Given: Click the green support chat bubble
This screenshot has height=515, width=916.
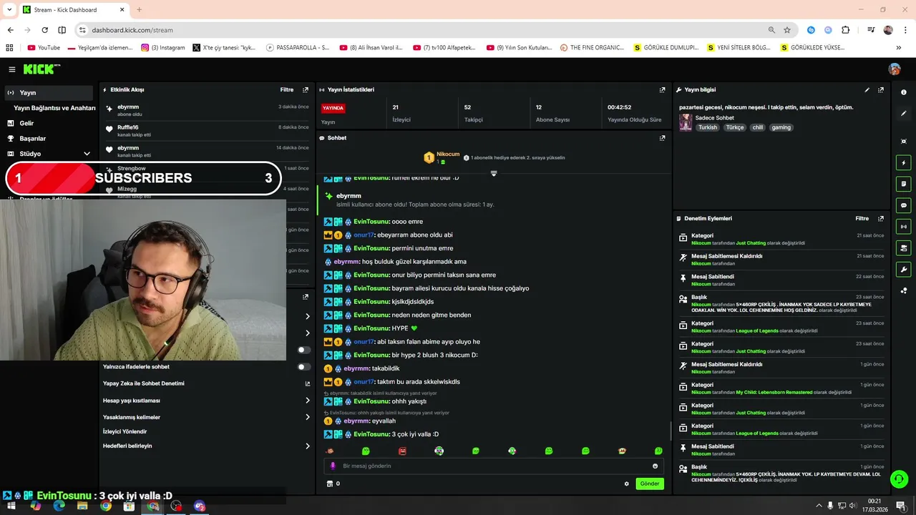Looking at the screenshot, I should [x=900, y=479].
